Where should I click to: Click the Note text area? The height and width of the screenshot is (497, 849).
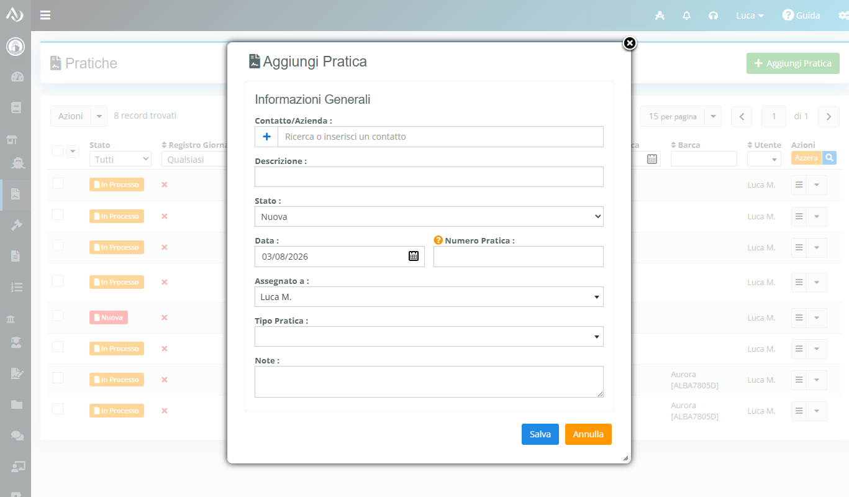[x=429, y=381]
